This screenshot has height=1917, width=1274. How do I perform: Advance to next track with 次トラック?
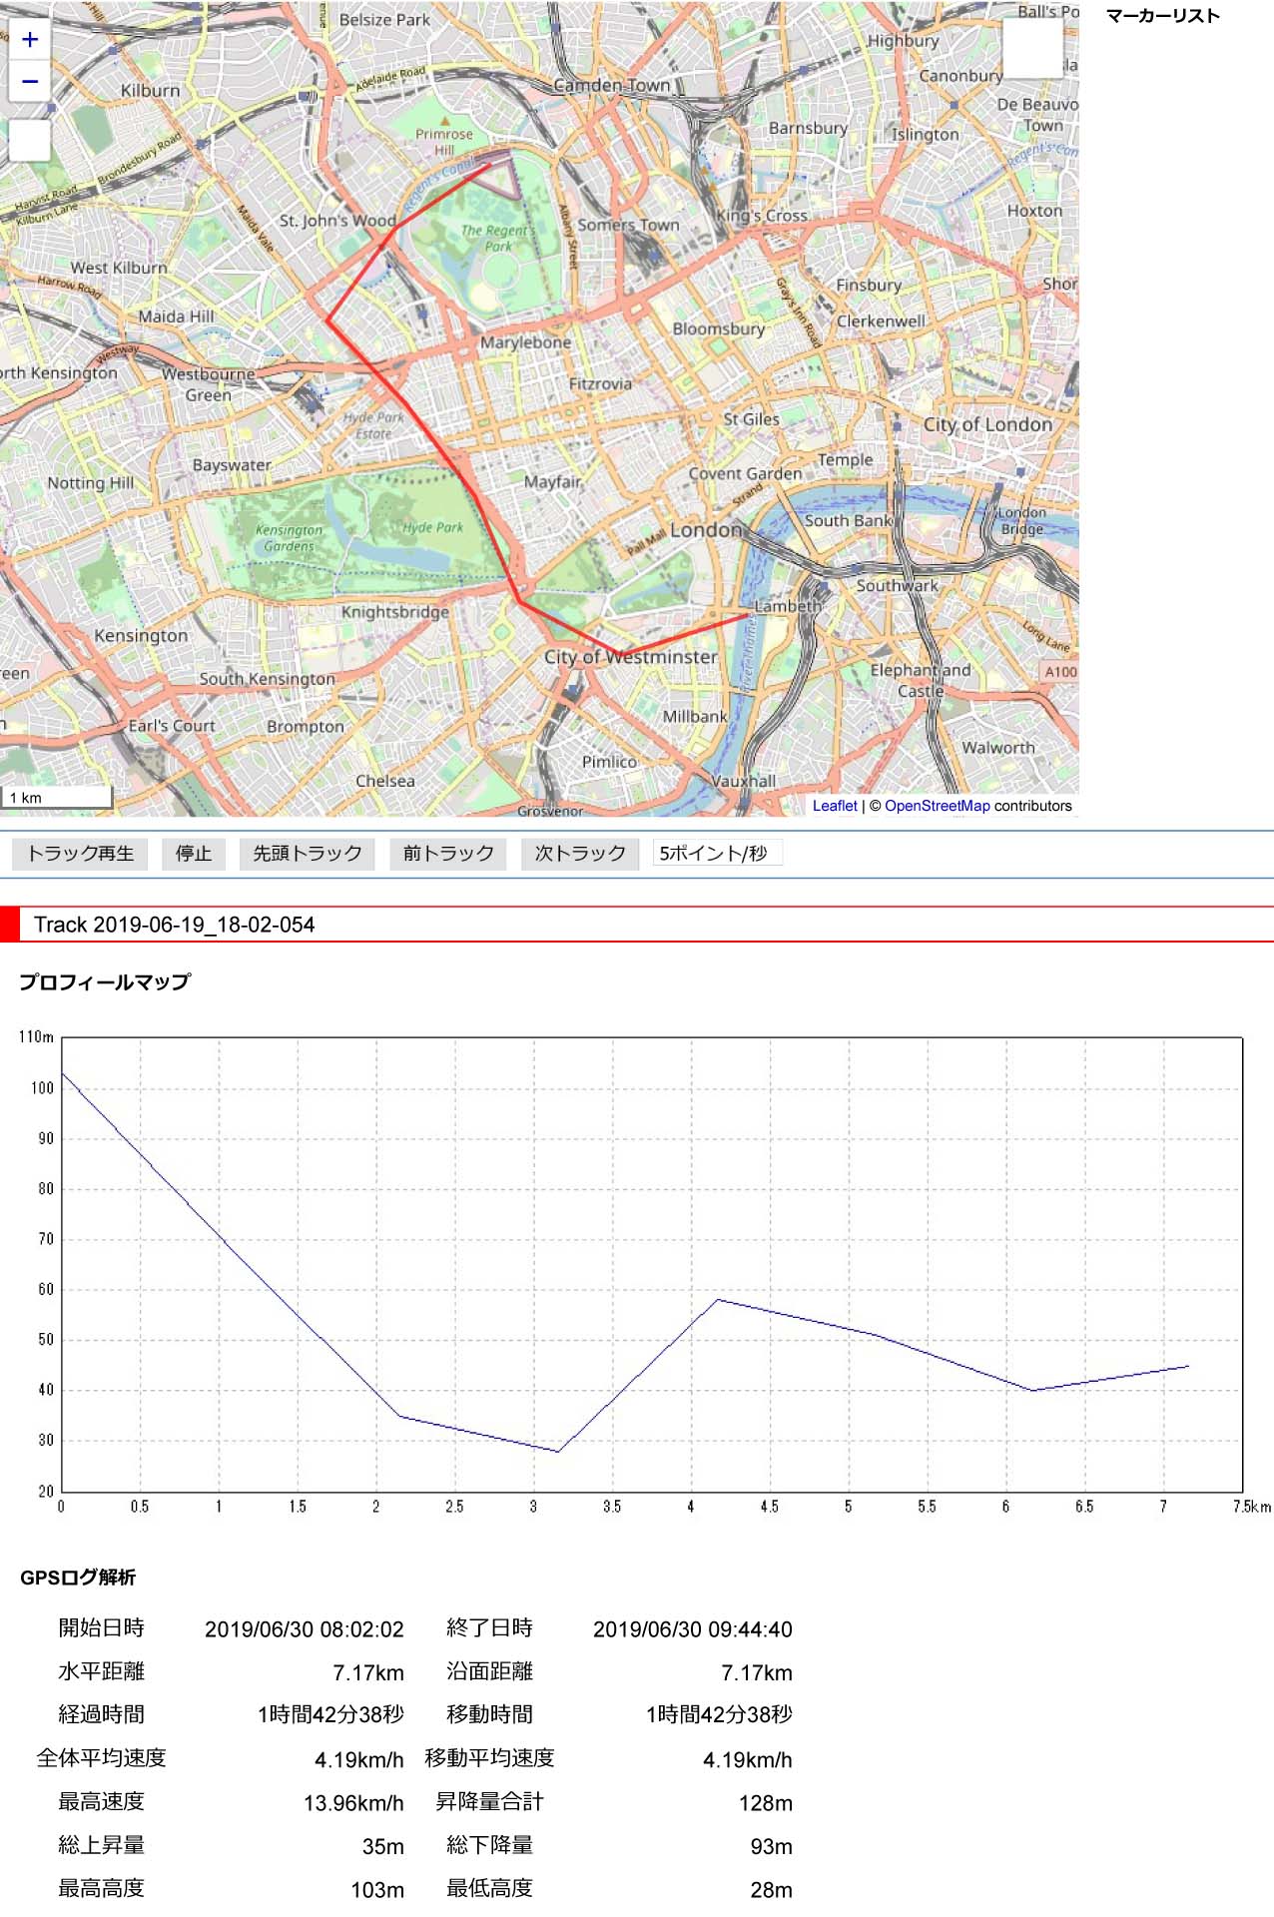tap(579, 854)
